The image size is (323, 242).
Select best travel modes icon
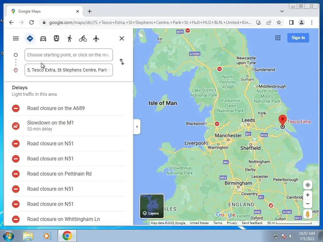(x=30, y=38)
